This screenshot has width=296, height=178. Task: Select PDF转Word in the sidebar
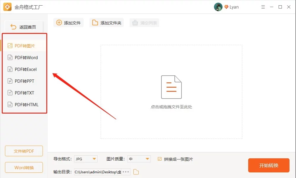[x=24, y=57]
